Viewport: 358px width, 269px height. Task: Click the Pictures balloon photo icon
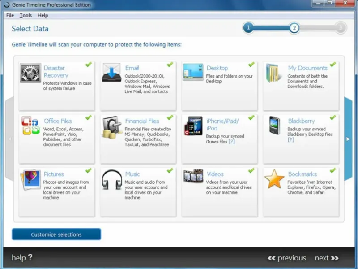point(30,180)
